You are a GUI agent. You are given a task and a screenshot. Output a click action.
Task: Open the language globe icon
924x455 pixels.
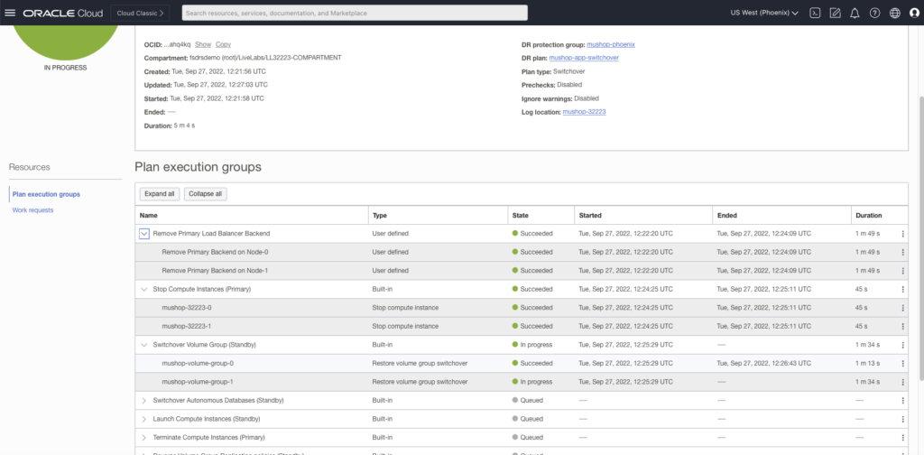894,13
